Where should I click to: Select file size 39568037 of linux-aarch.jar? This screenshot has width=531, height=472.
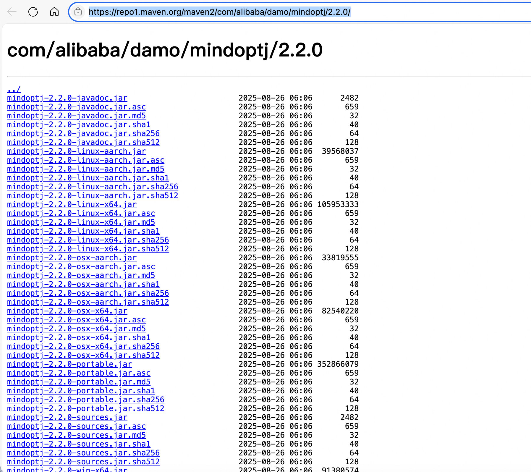[340, 151]
